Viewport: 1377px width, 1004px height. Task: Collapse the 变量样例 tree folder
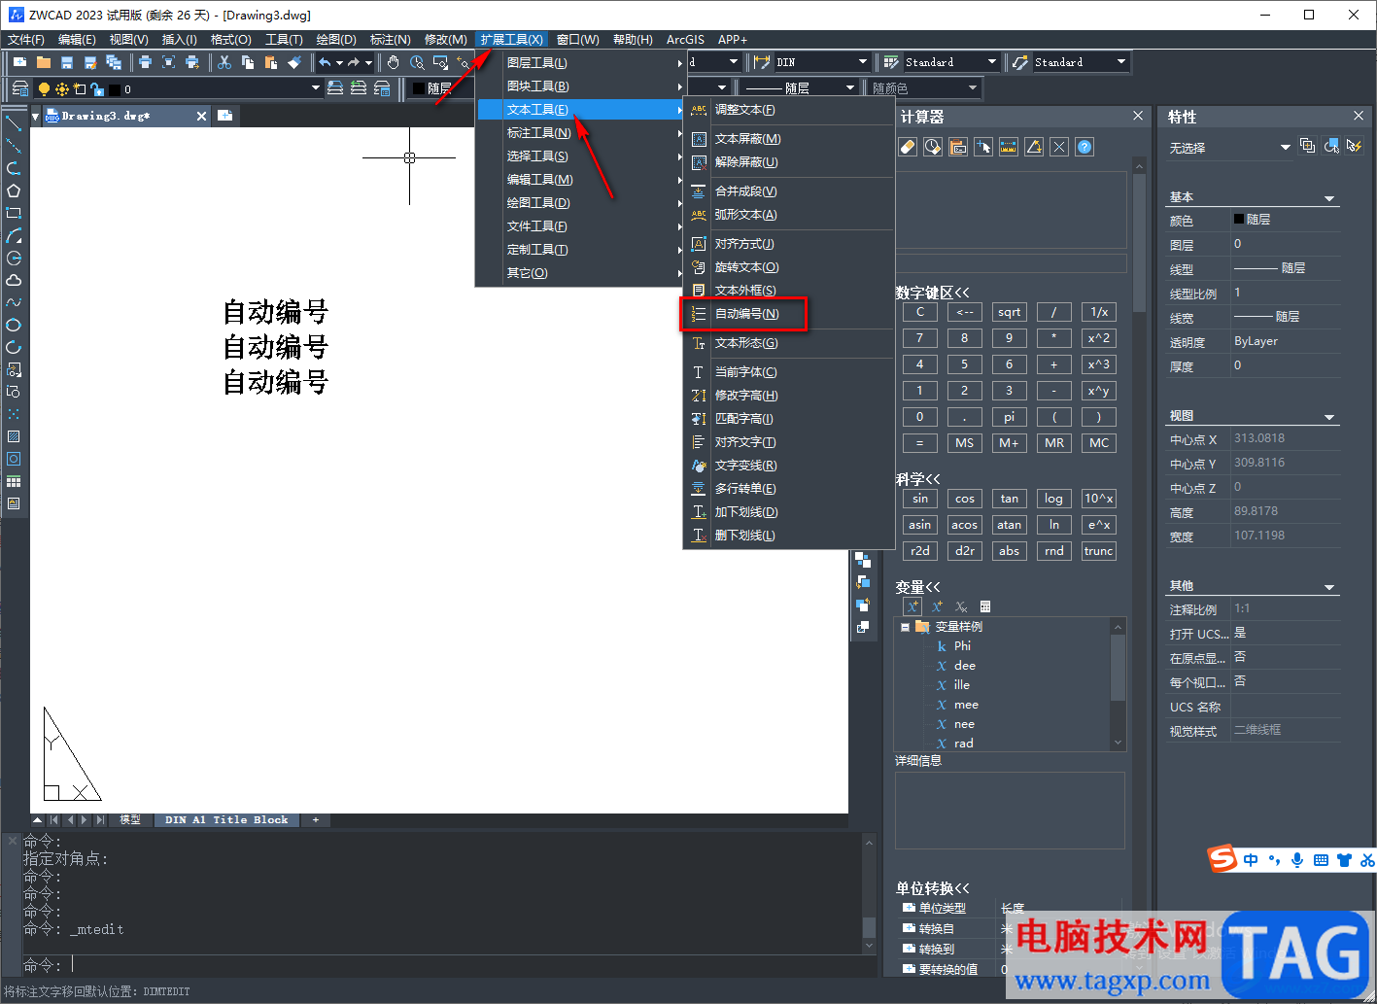tap(905, 627)
